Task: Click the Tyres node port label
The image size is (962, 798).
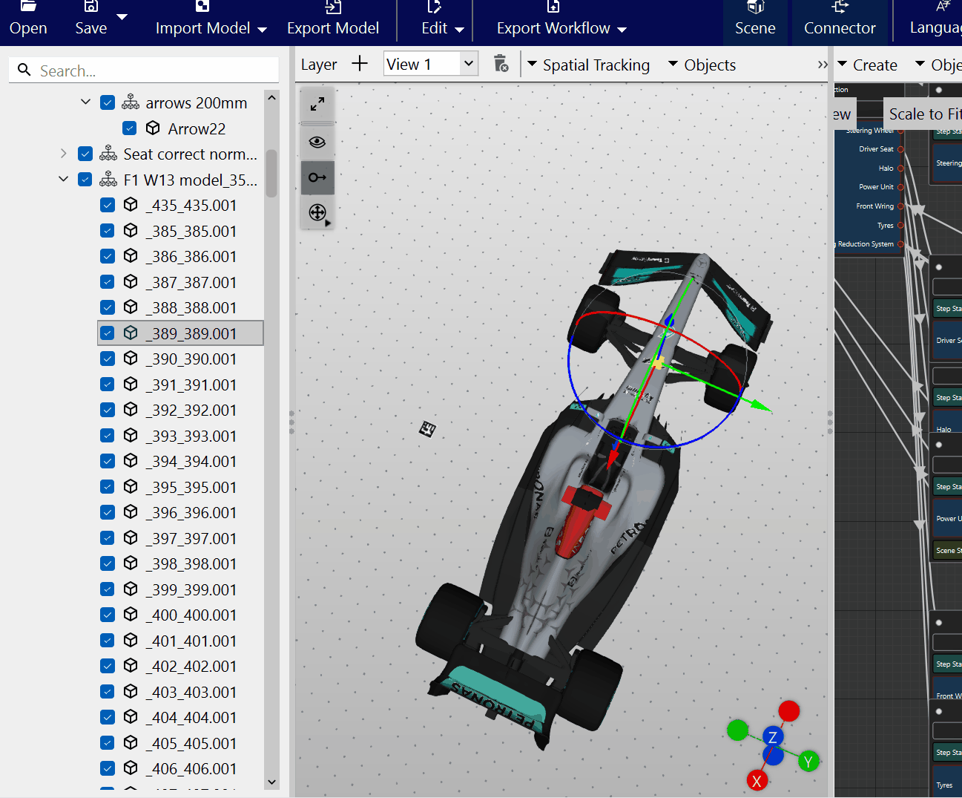Action: (885, 226)
